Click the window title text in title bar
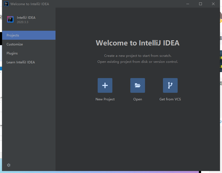 [x=30, y=4]
